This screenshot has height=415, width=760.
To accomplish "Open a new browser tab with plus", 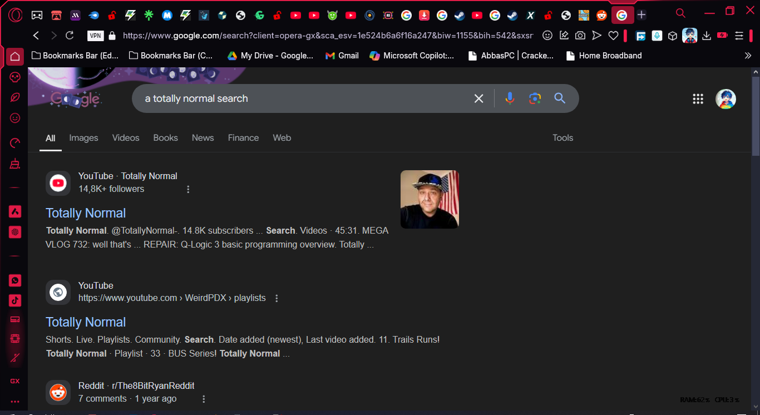I will point(641,15).
